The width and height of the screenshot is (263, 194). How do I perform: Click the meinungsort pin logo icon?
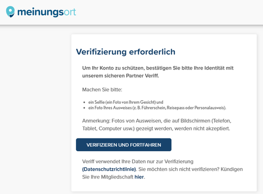pos(11,12)
